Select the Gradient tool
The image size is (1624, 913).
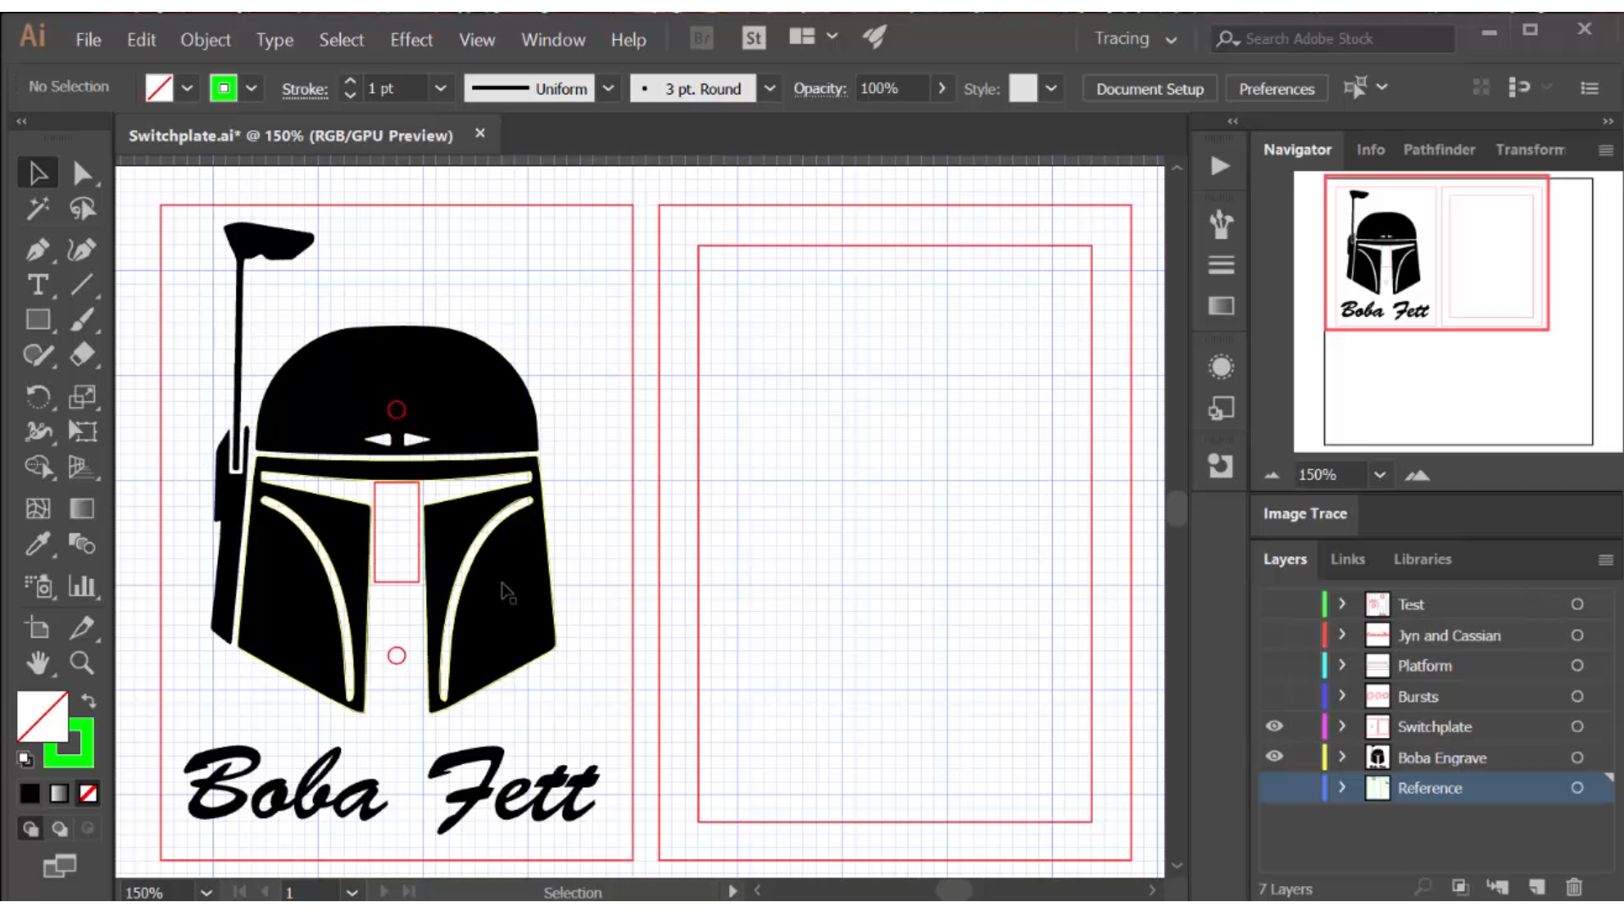(x=82, y=508)
